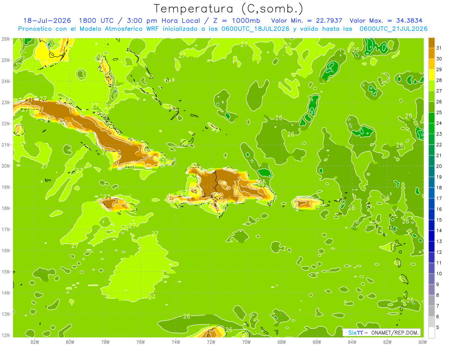Click 'Valor Min. = 22.7937' readout
Screen dimensions: 449x347
(306, 21)
